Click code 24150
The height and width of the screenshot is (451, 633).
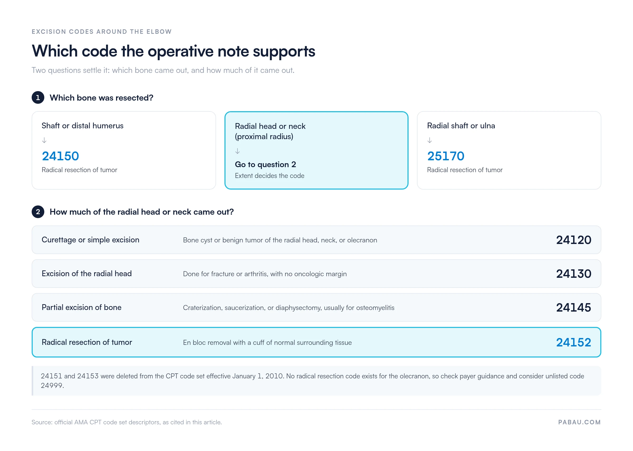click(x=60, y=156)
